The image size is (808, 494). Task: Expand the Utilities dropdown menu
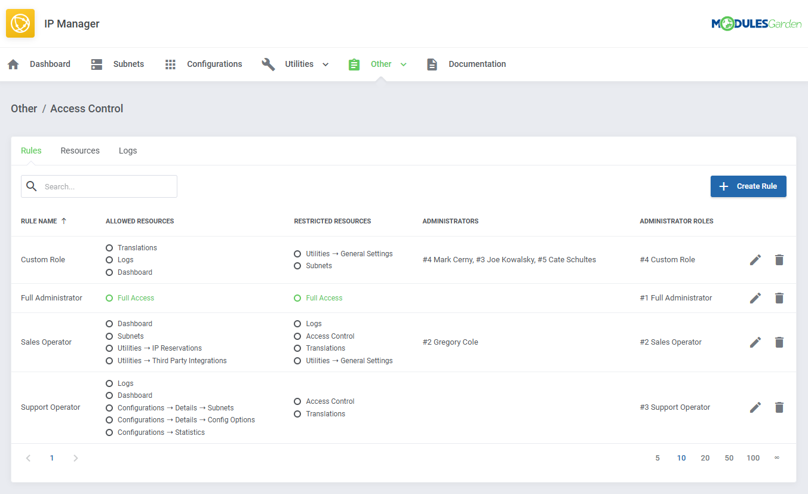(325, 64)
